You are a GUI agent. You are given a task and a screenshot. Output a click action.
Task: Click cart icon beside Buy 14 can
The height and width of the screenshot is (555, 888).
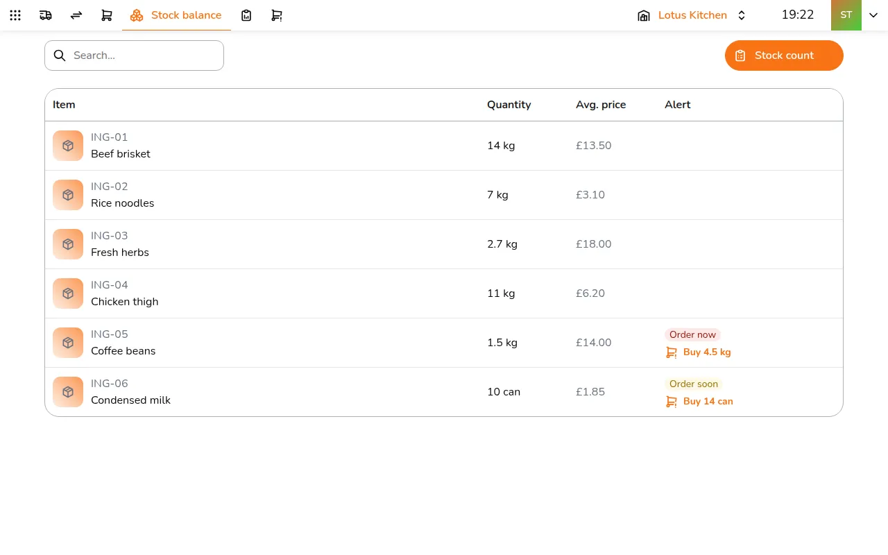(671, 402)
